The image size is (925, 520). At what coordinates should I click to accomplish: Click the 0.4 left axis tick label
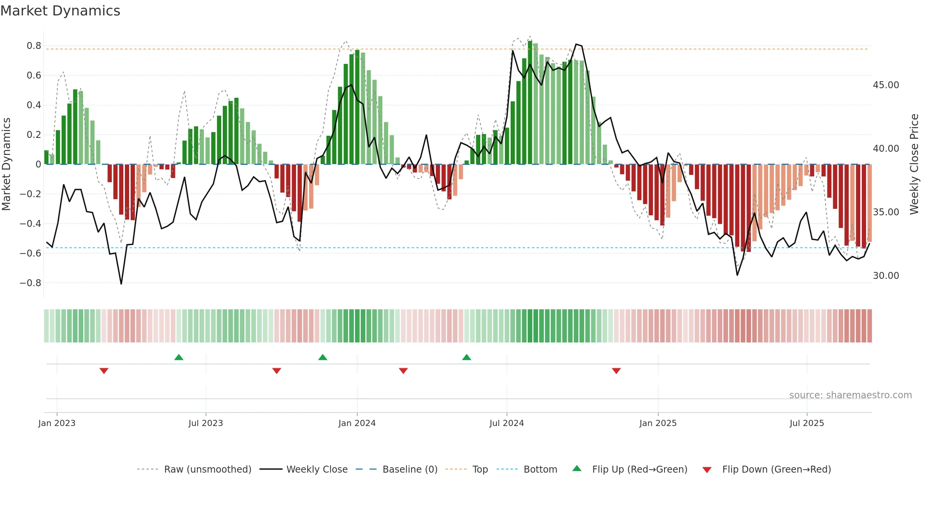point(34,105)
